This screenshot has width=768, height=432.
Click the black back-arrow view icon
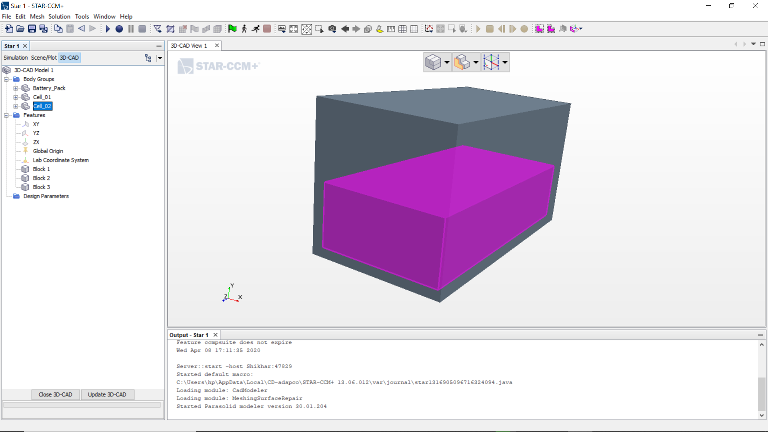pos(345,29)
